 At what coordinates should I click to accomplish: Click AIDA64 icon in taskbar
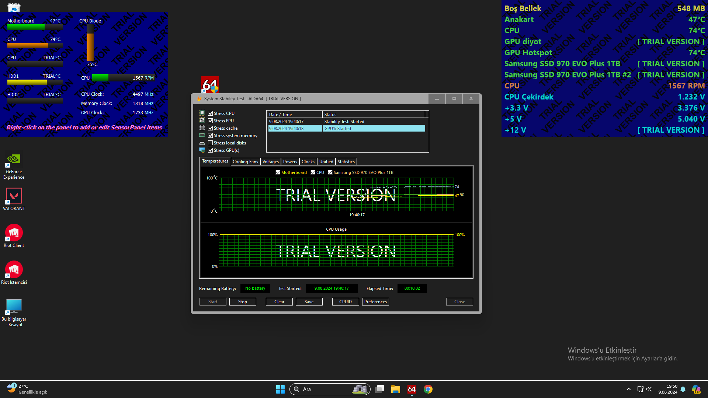412,389
